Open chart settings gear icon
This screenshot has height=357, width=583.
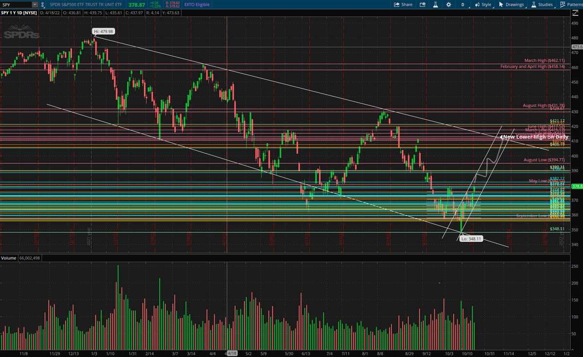pos(448,4)
